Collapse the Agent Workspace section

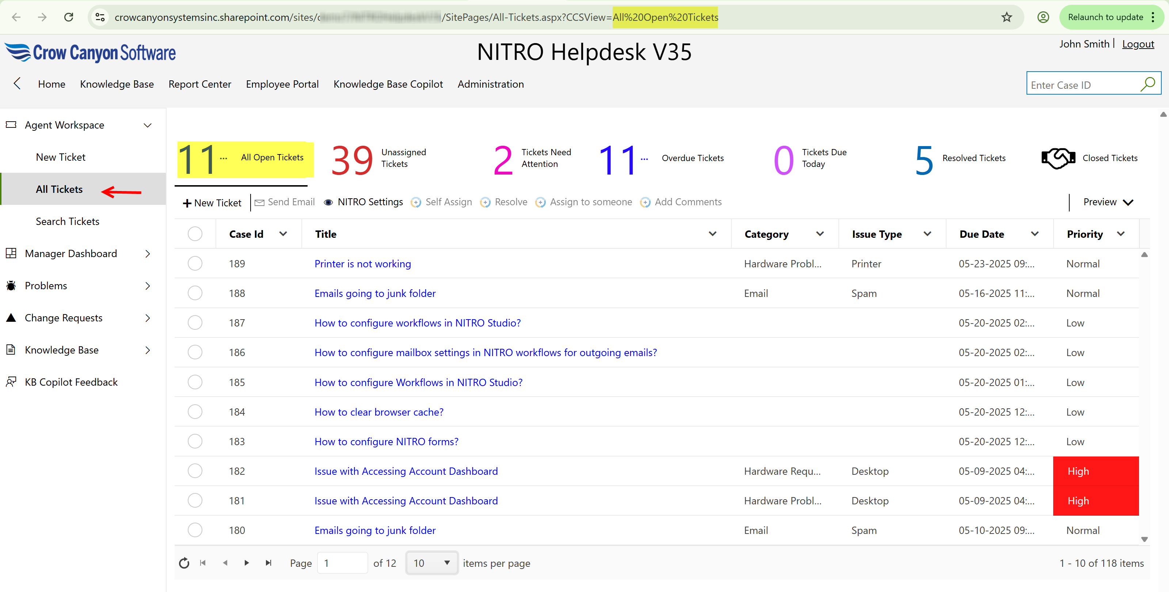[x=148, y=125]
